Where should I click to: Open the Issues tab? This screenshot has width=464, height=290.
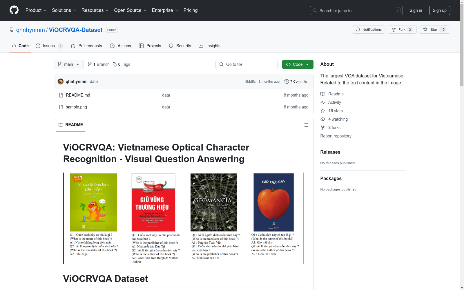point(49,46)
